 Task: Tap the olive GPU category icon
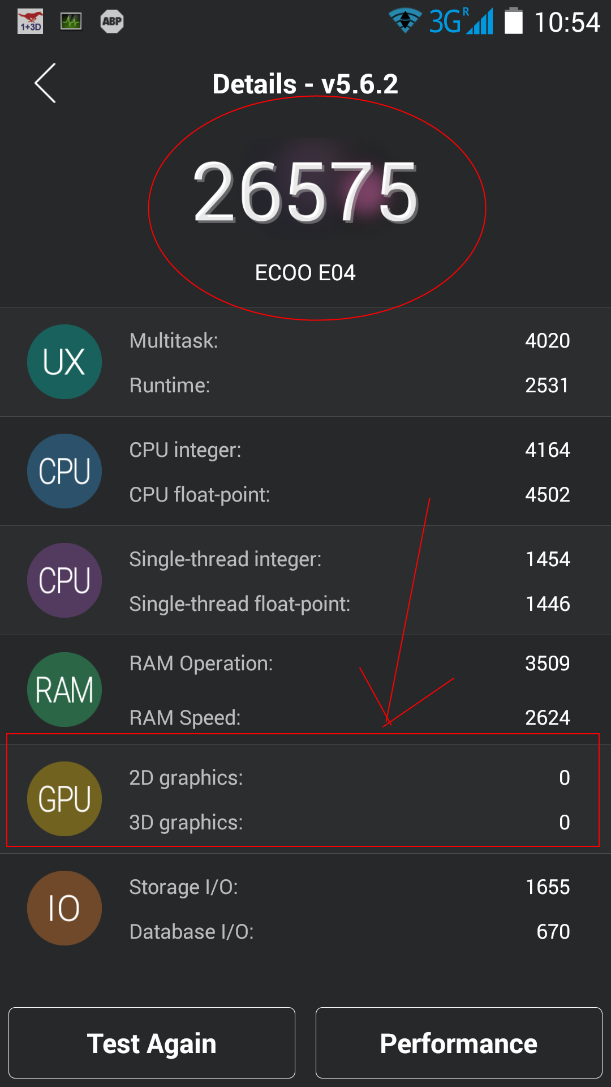pyautogui.click(x=64, y=799)
